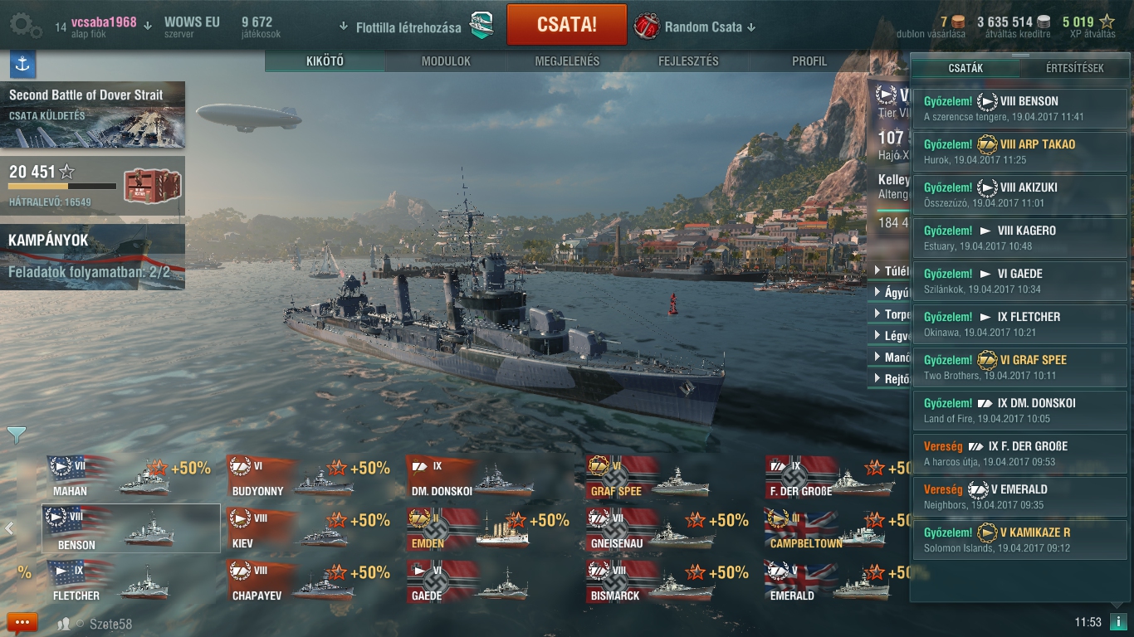Viewport: 1134px width, 637px height.
Task: Open the carousel filter funnel icon
Action: coord(17,435)
